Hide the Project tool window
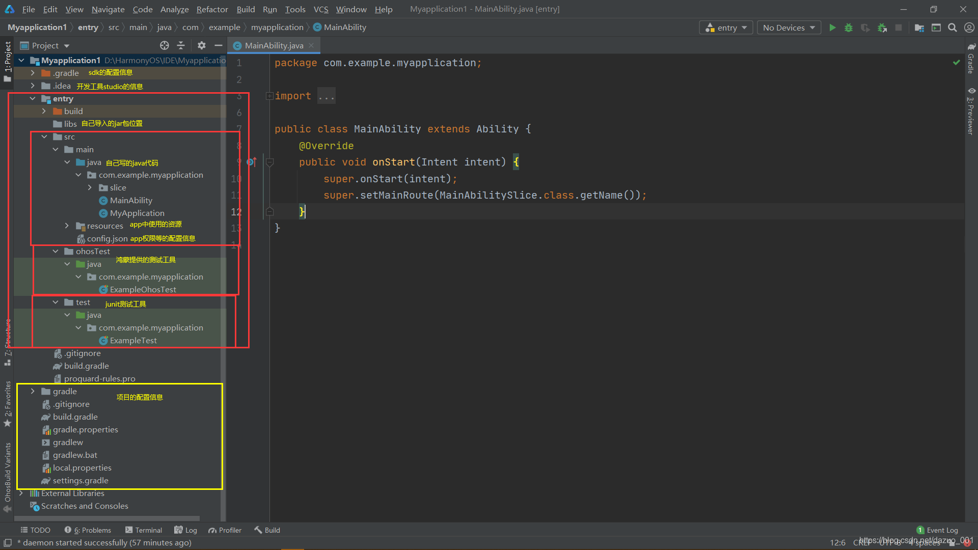The height and width of the screenshot is (550, 978). point(219,45)
